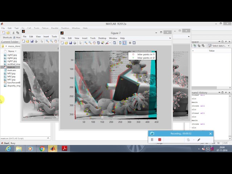Click Hide Plot Tools icon in Figure 7
This screenshot has height=174, width=232.
tap(130, 43)
